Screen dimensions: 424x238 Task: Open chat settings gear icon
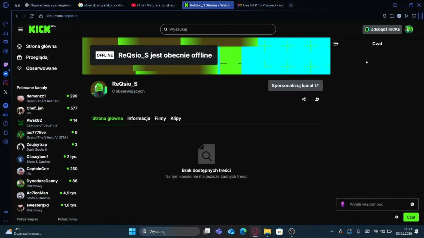397,217
